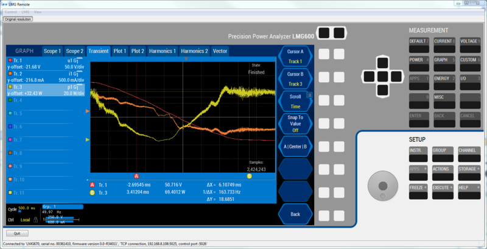Click the GROUP setup key
The width and height of the screenshot is (487, 249).
[443, 154]
